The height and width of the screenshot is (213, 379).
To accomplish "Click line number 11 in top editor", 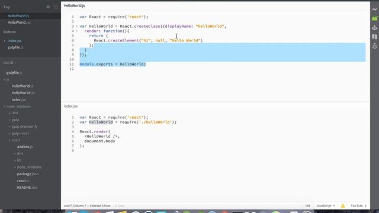I will coord(72,64).
